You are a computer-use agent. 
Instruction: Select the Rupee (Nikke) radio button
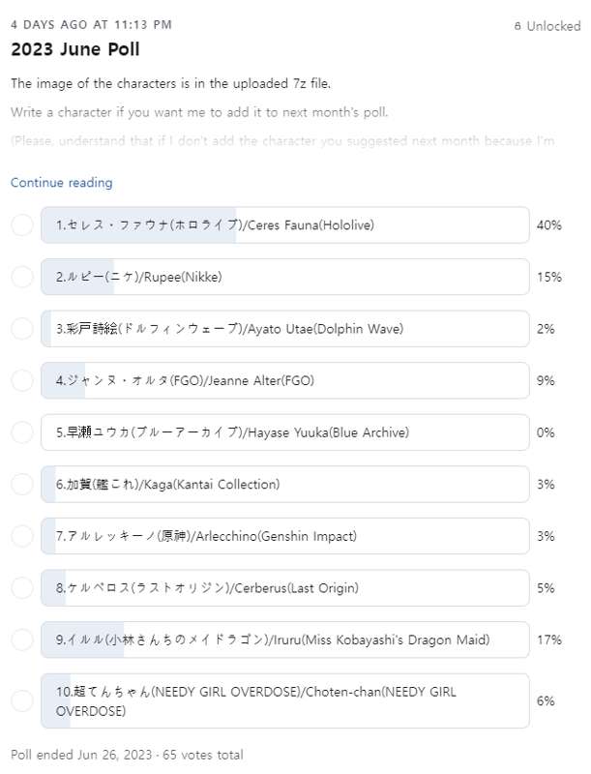22,277
